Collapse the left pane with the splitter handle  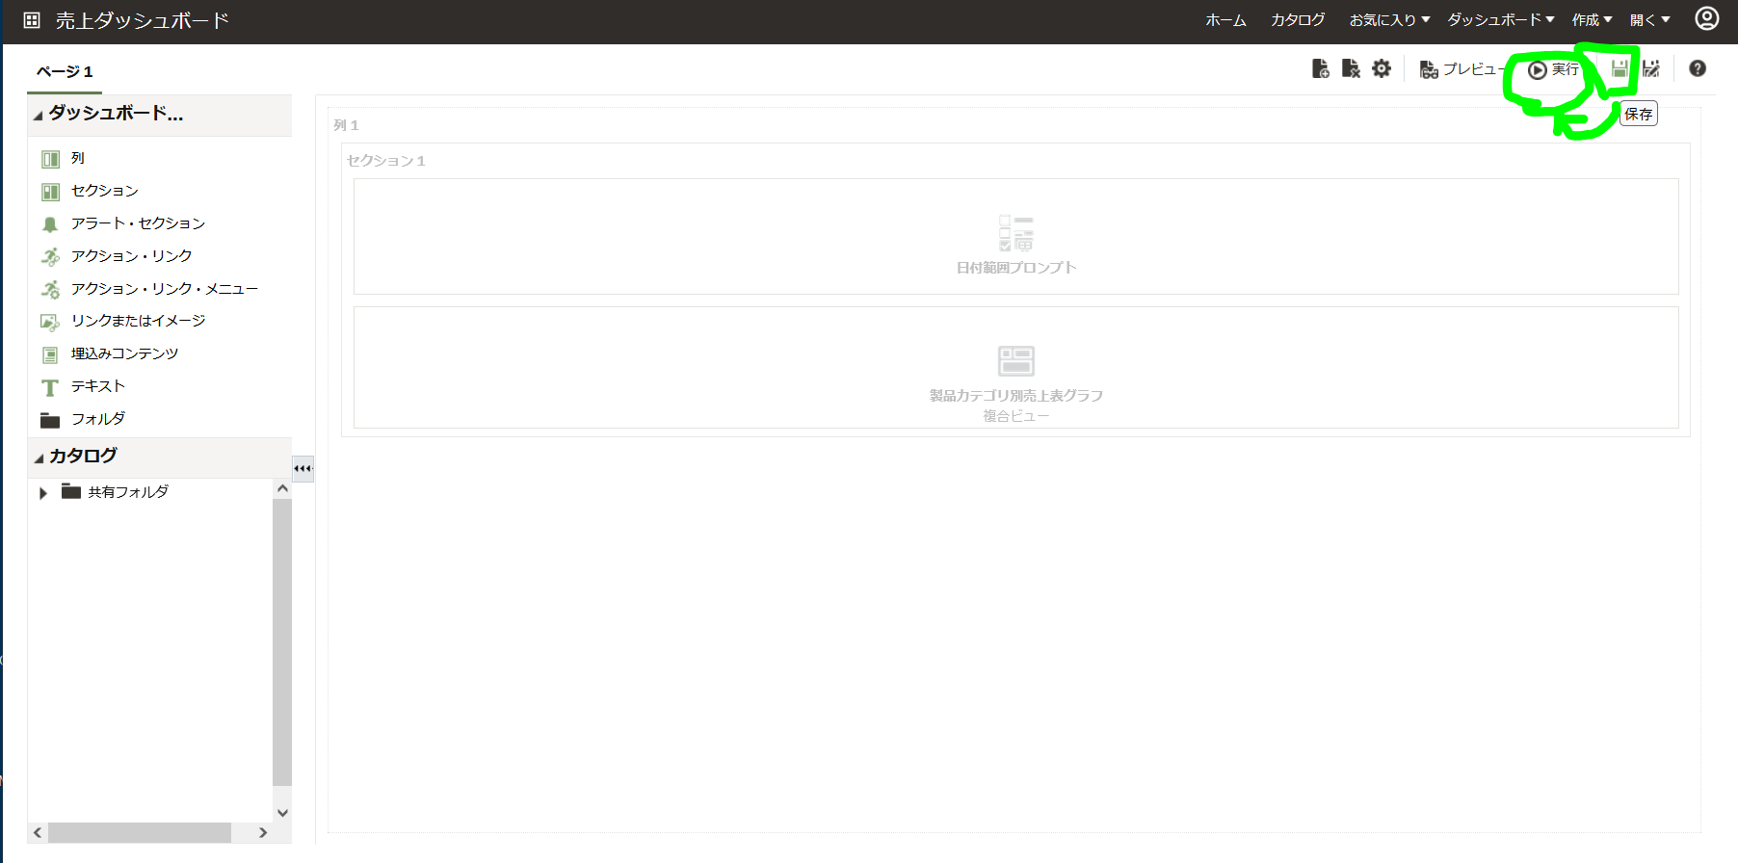(x=303, y=469)
